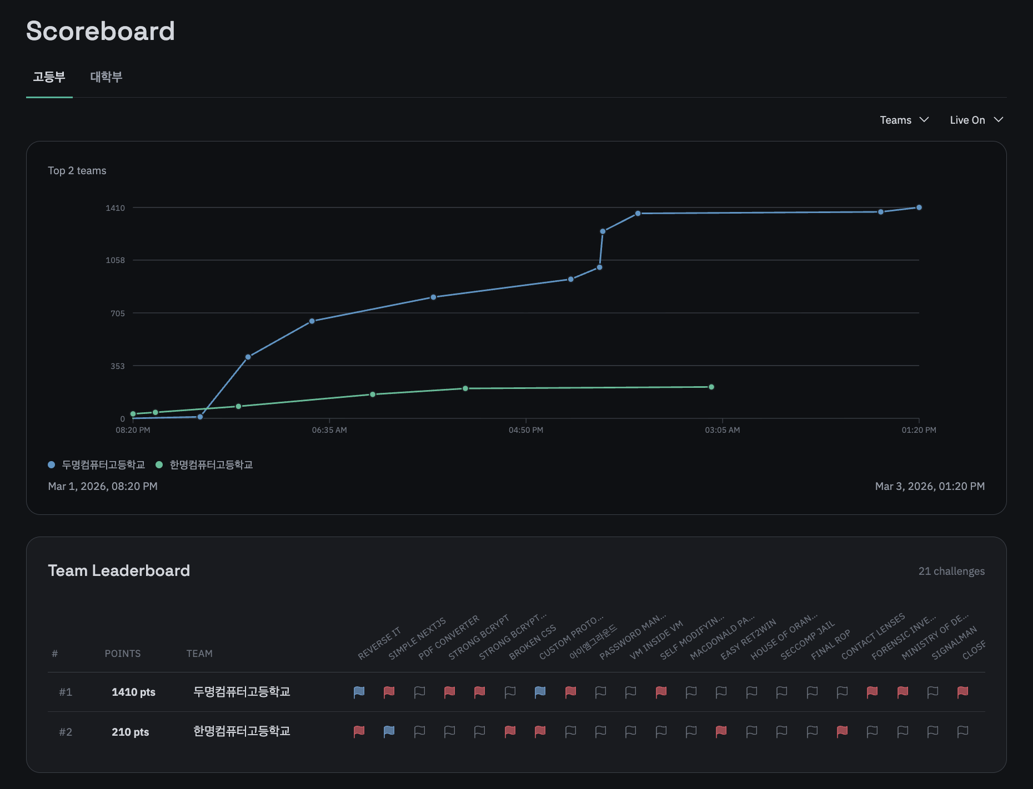Toggle 두명컴퓨터고등학교 series in chart legend
Image resolution: width=1033 pixels, height=789 pixels.
[x=103, y=465]
